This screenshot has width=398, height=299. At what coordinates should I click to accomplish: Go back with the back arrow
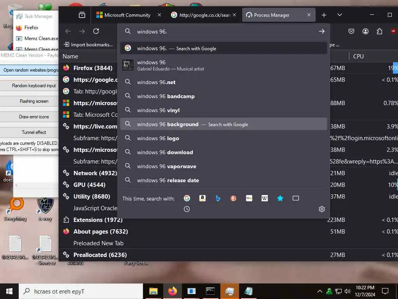[x=68, y=31]
